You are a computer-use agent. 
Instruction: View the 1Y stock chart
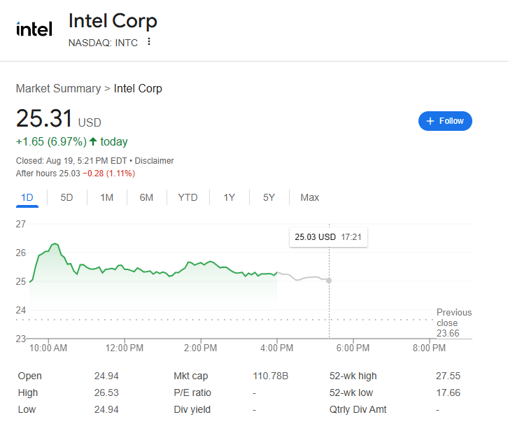point(229,197)
